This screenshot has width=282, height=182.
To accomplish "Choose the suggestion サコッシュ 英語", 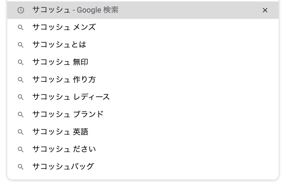I will pos(60,132).
